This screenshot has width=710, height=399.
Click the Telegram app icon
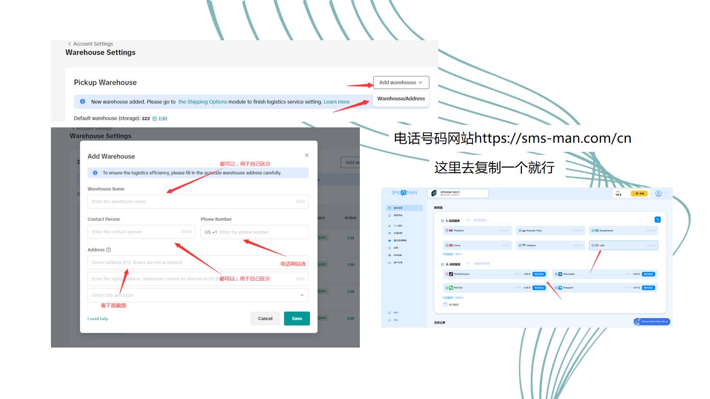560,288
